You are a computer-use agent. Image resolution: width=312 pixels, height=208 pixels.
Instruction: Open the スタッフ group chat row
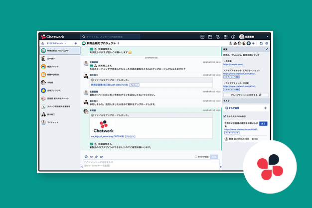tap(60, 106)
